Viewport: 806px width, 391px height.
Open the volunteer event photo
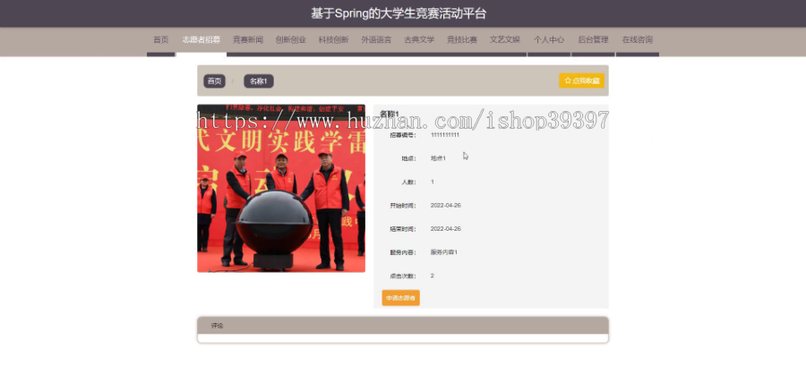[x=281, y=188]
